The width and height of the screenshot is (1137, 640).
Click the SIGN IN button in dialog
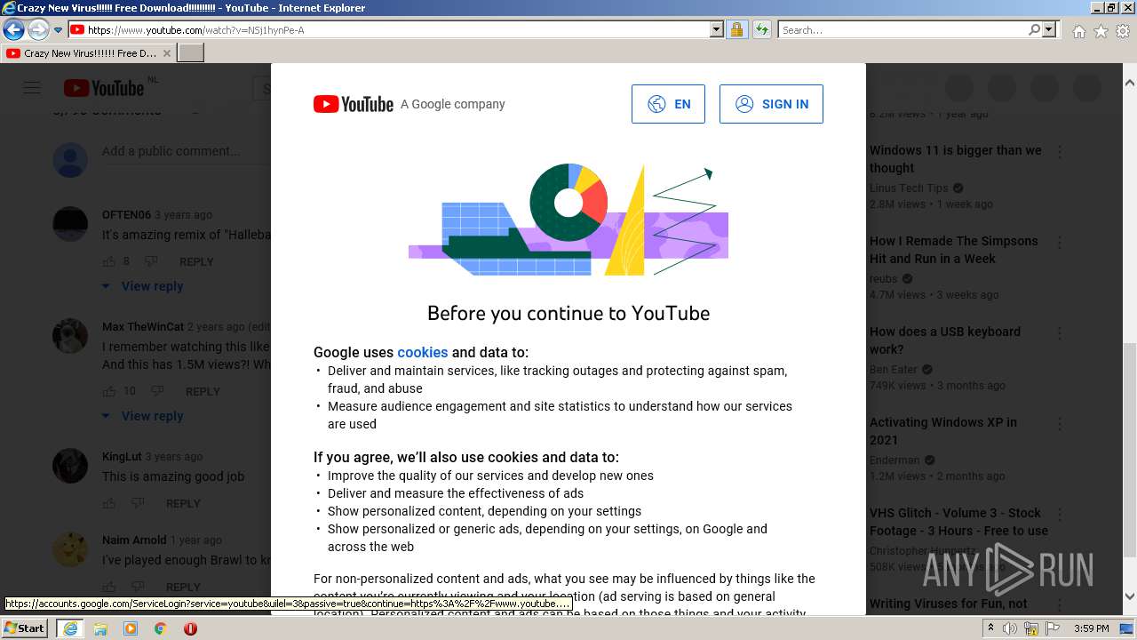point(771,104)
